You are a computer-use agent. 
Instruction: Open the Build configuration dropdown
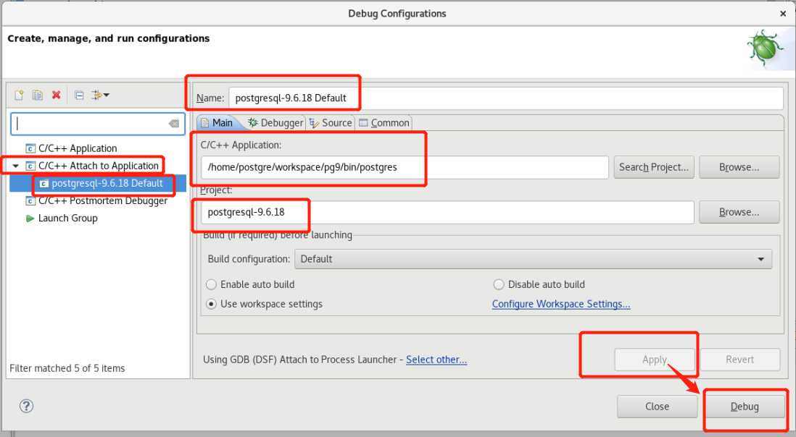[x=533, y=259]
